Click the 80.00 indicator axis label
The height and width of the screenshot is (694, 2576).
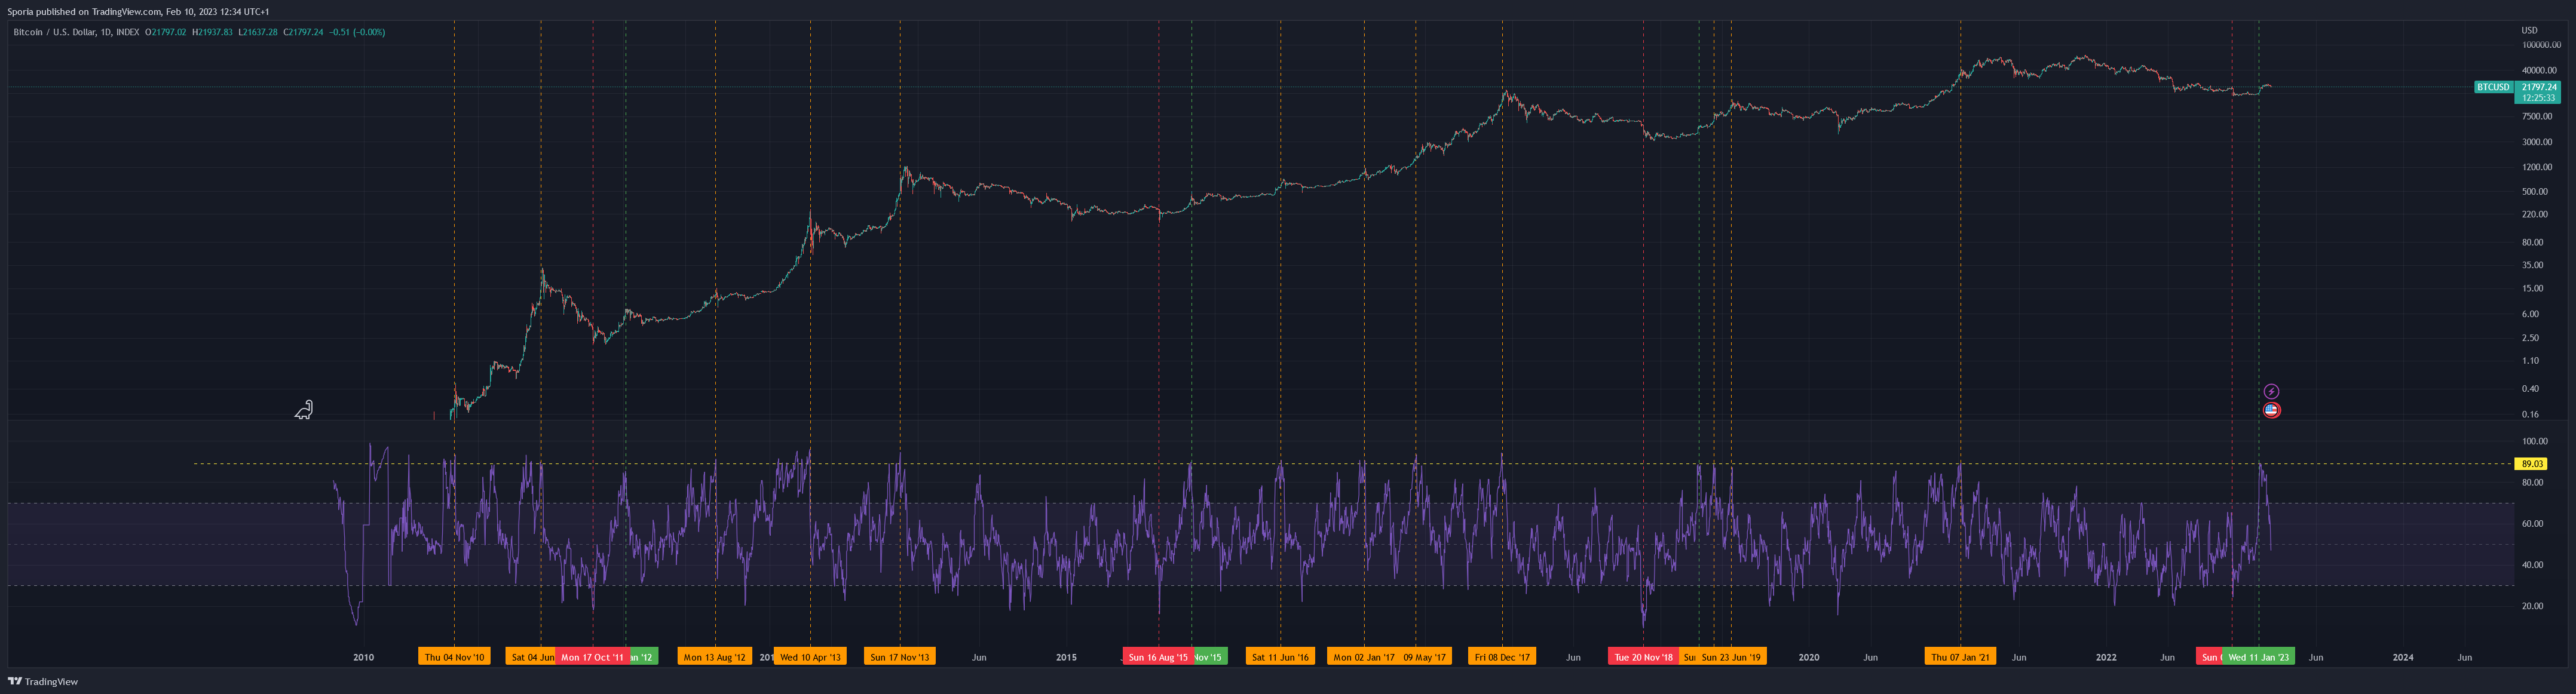2532,483
